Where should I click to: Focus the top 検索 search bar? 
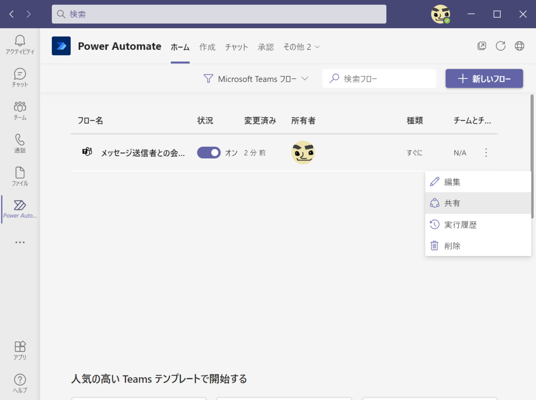pos(219,14)
